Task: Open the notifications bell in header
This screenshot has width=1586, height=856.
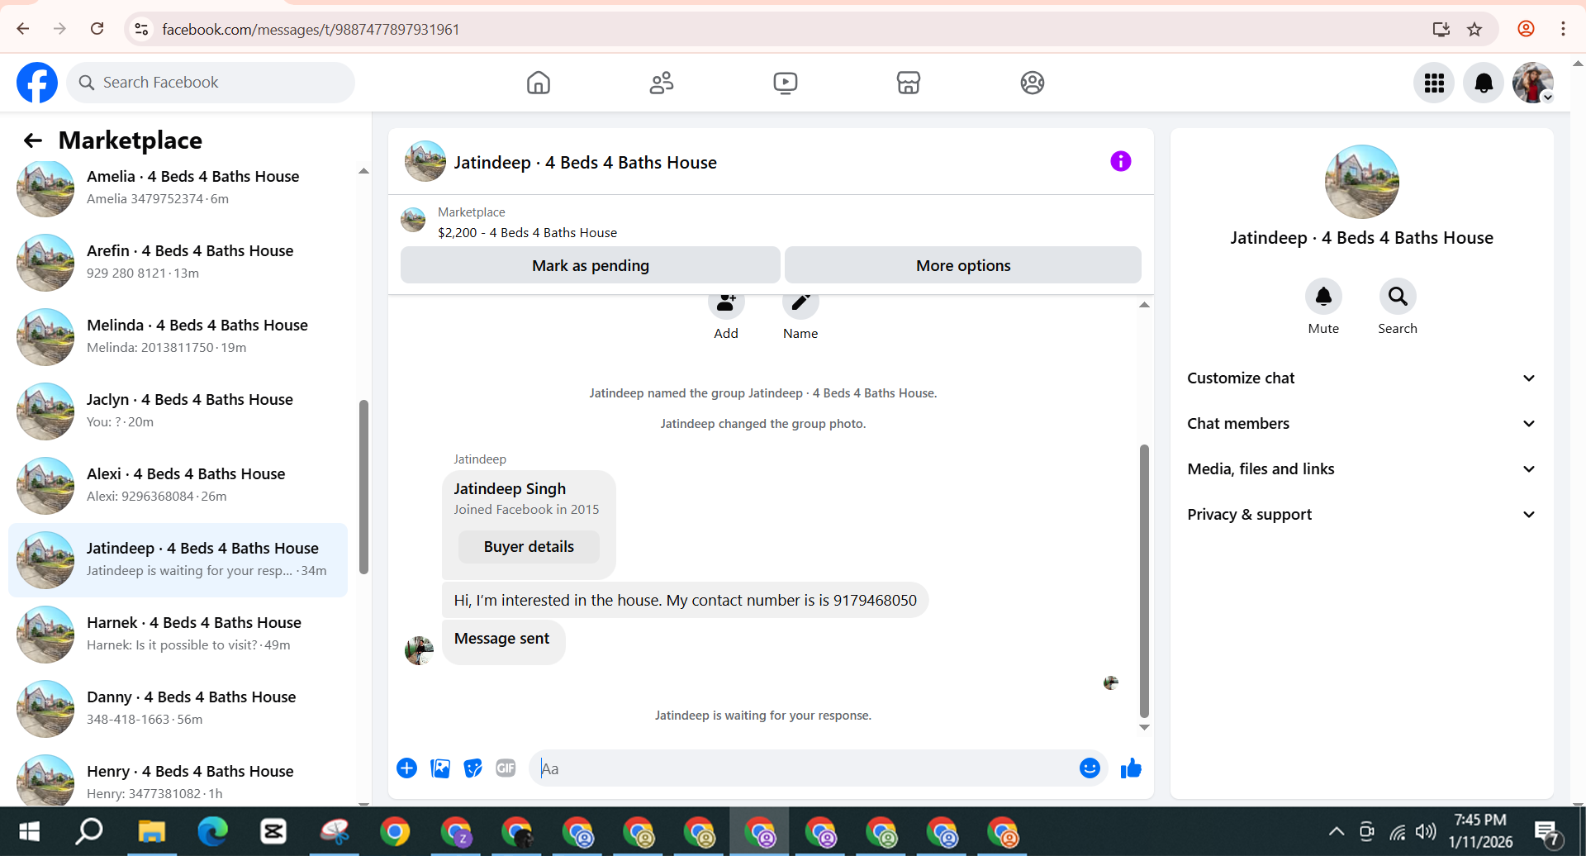Action: 1484,83
